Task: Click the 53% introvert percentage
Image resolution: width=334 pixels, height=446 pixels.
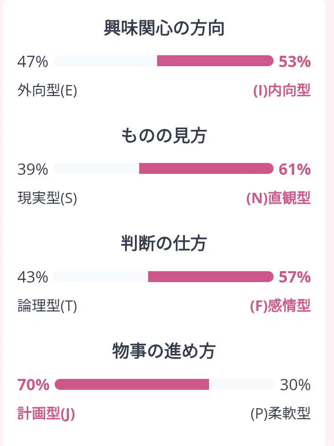Action: tap(294, 62)
